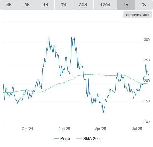Image resolution: width=153 pixels, height=147 pixels.
Task: Click the green SMA 200 legend marker
Action: coord(79,139)
